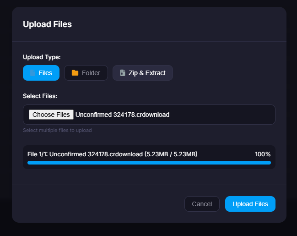Click the yellow folder icon
Viewport: 297px width, 236px height.
(x=75, y=73)
